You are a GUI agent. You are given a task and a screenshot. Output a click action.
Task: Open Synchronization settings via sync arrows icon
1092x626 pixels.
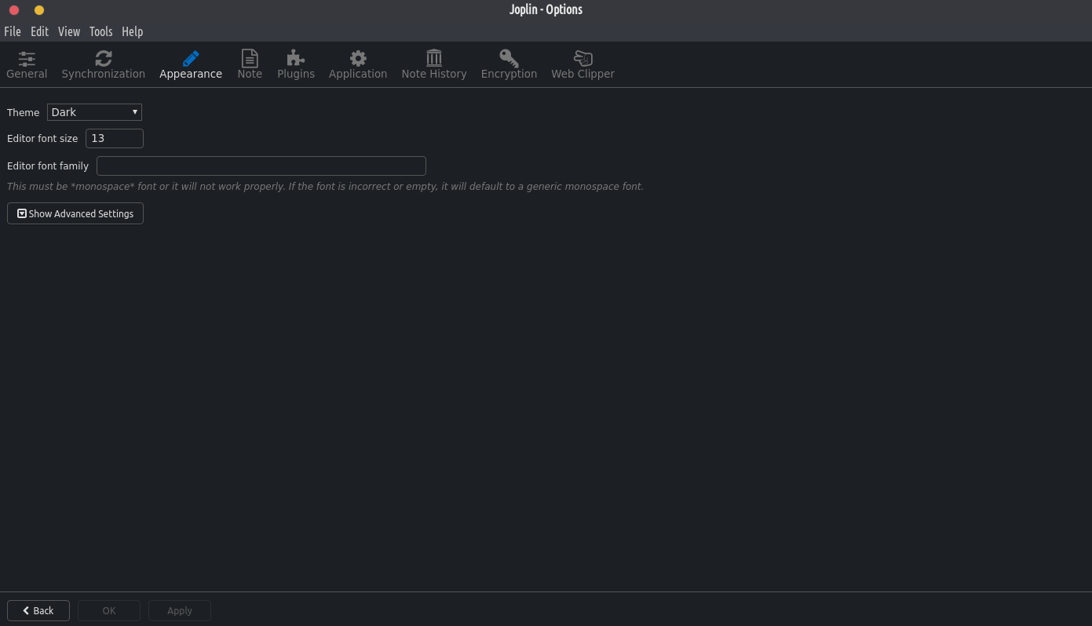[x=103, y=59]
